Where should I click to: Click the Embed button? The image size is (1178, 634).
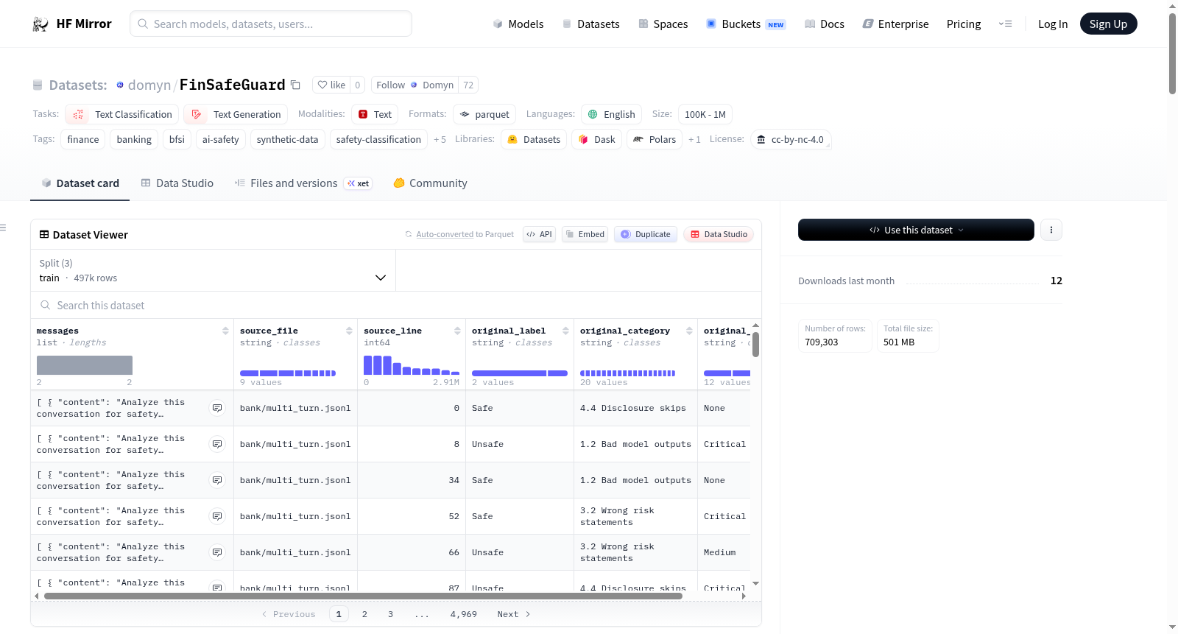tap(585, 234)
